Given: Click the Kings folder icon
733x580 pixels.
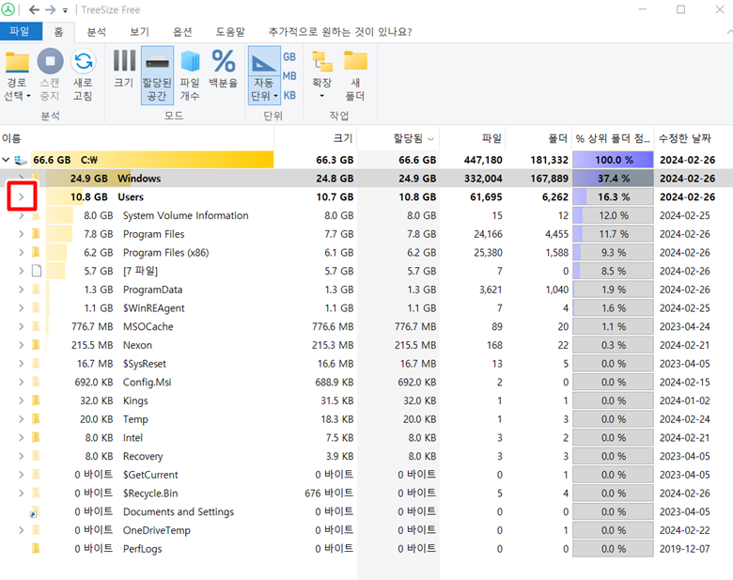Looking at the screenshot, I should click(x=36, y=400).
